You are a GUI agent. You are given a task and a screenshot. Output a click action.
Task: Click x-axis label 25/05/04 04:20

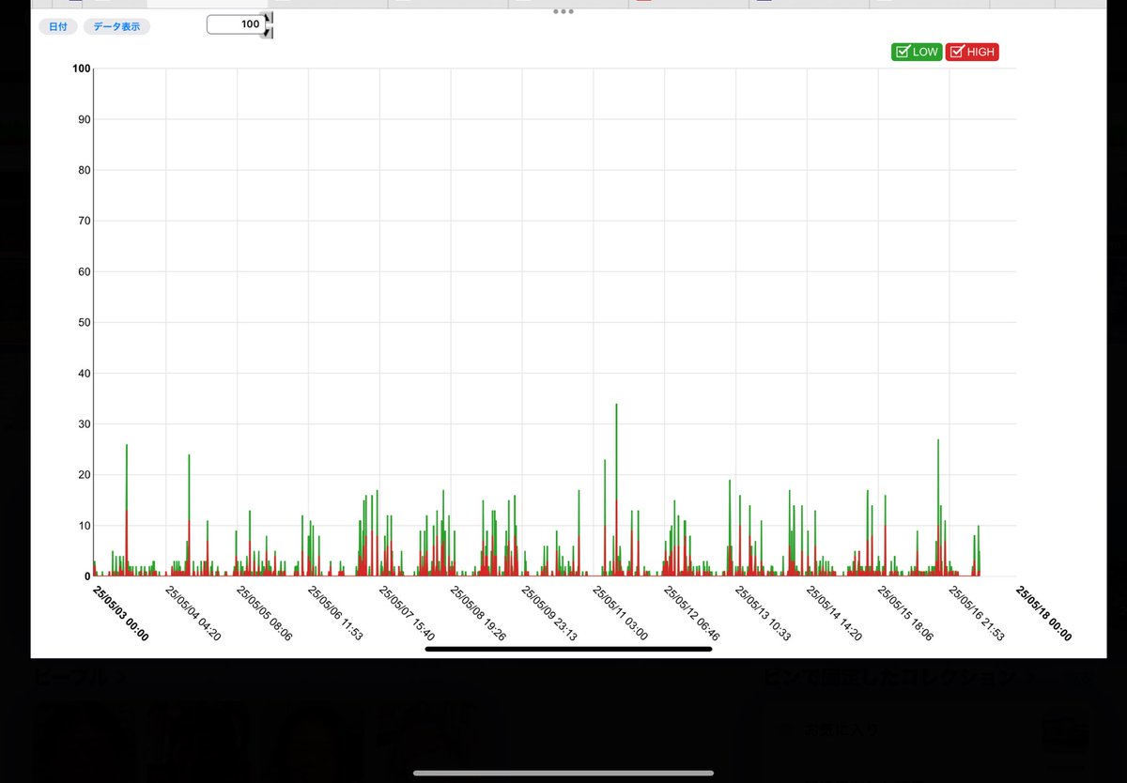tap(193, 613)
